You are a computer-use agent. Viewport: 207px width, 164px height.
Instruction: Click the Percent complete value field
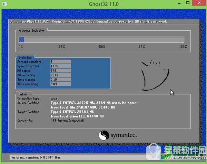[60, 61]
